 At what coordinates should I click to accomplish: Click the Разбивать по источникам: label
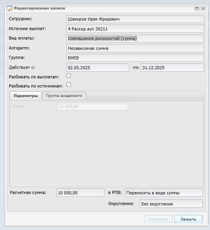click(x=36, y=86)
